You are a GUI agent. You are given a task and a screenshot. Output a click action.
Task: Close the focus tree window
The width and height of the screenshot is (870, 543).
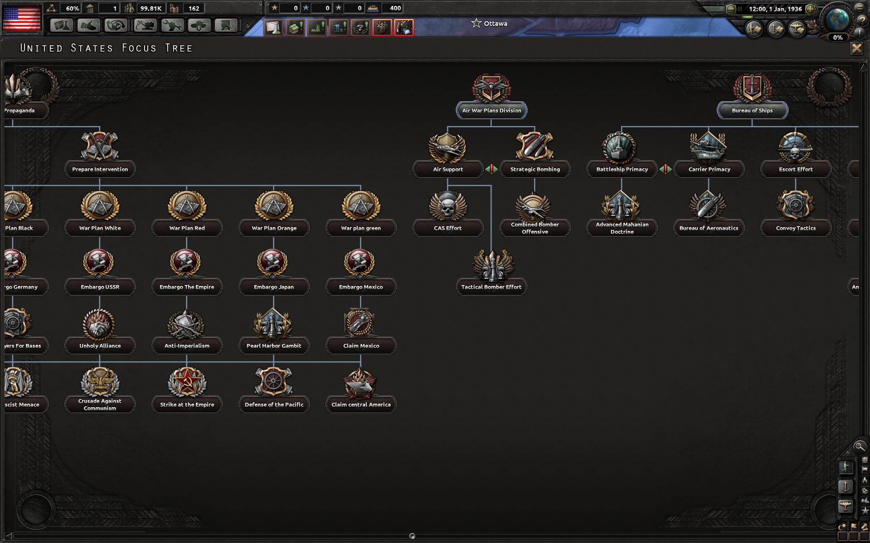pyautogui.click(x=856, y=48)
